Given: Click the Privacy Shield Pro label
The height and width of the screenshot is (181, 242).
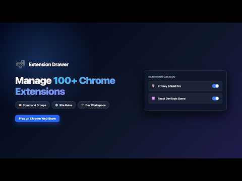Looking at the screenshot, I should pyautogui.click(x=169, y=86).
